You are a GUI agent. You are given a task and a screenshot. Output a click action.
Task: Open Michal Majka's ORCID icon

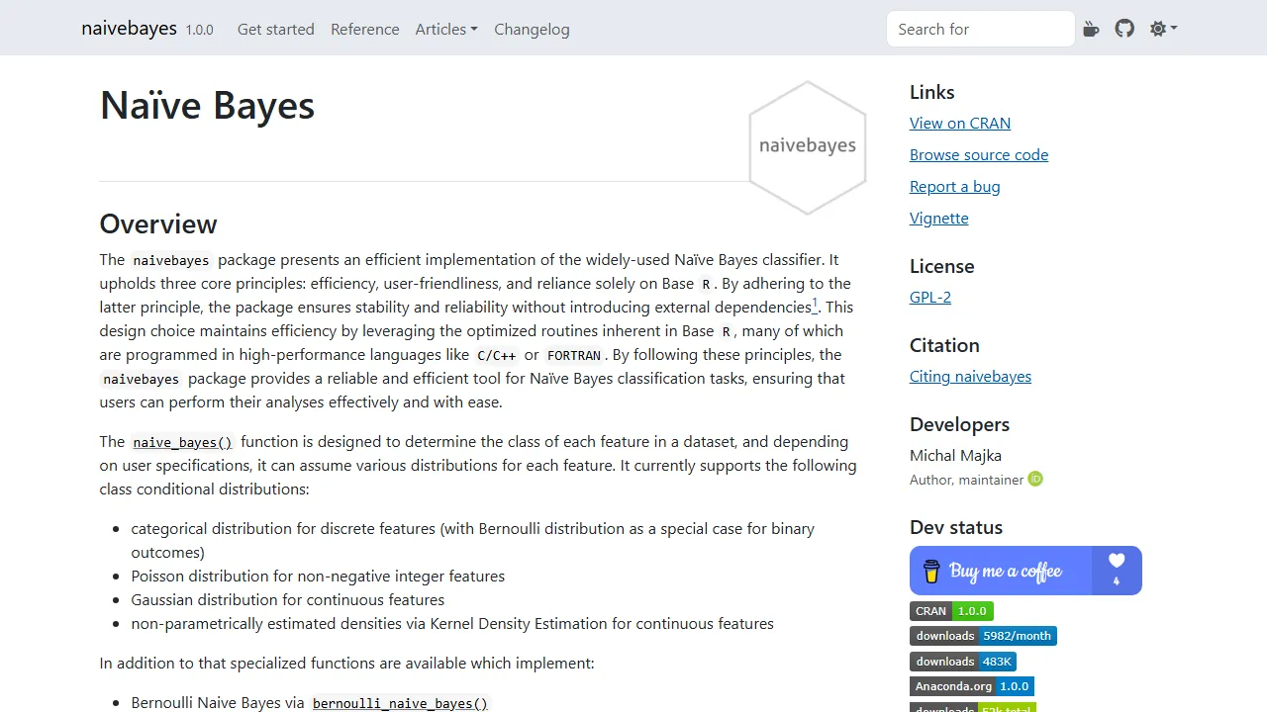click(x=1035, y=479)
